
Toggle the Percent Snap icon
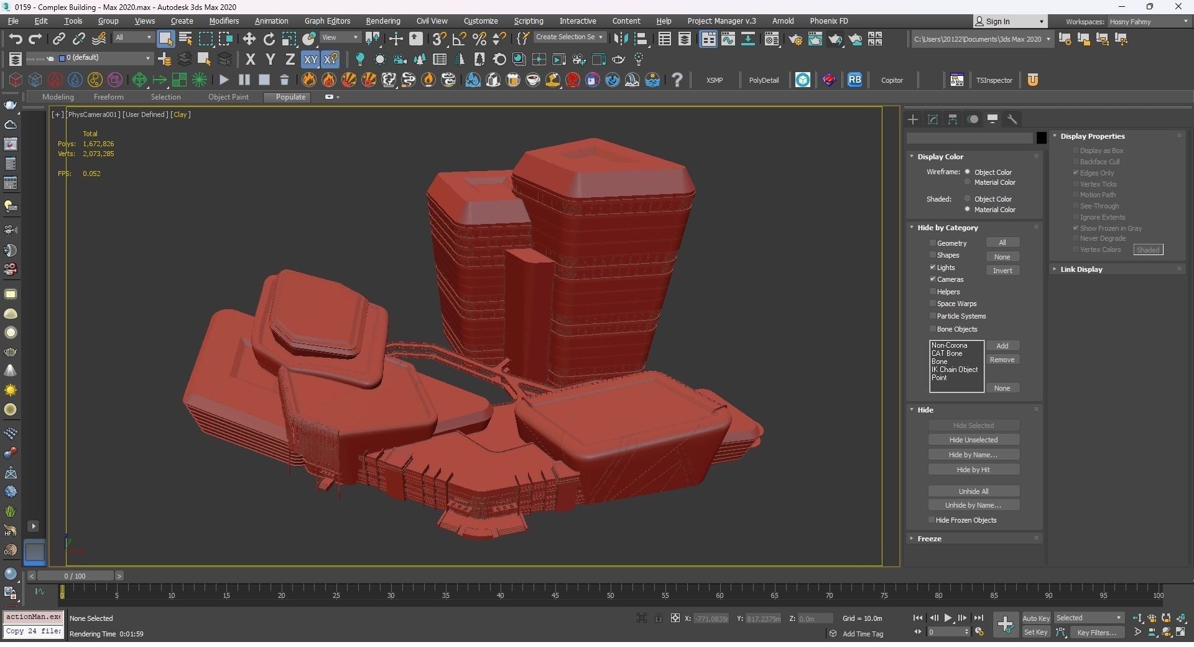point(479,39)
